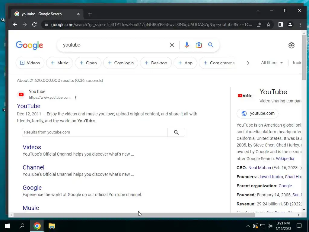The width and height of the screenshot is (309, 232).
Task: Click the CEO Neal Mohan link
Action: point(260,168)
